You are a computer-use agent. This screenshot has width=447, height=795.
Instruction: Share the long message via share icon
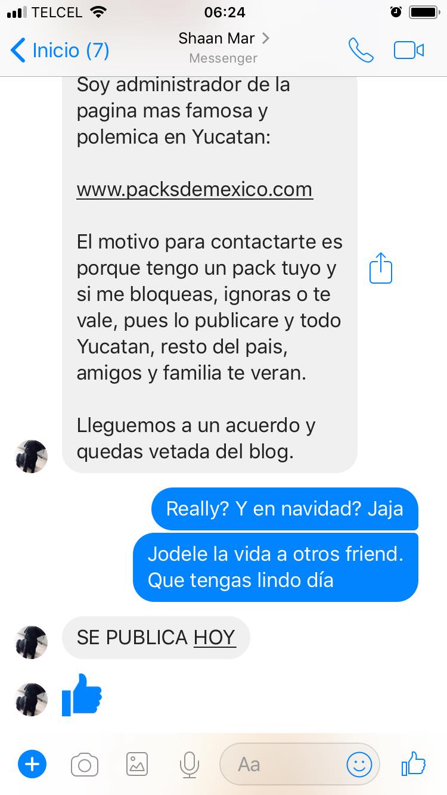pyautogui.click(x=381, y=268)
